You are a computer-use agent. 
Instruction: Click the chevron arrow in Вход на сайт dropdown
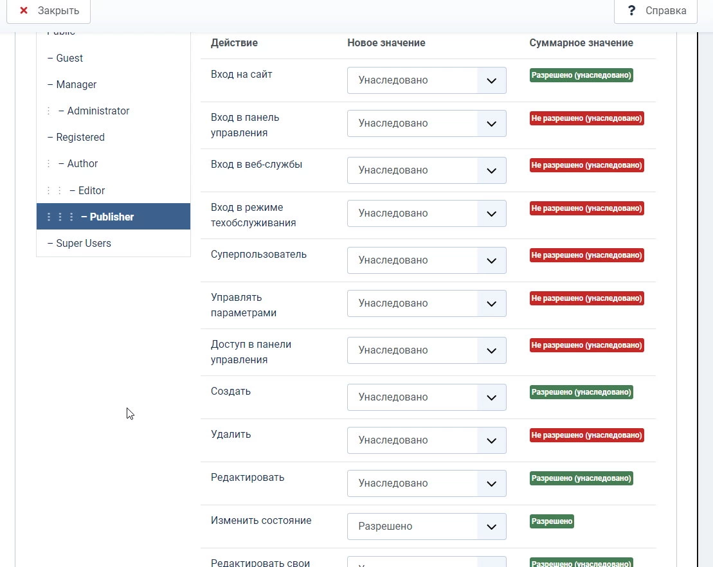tap(492, 80)
